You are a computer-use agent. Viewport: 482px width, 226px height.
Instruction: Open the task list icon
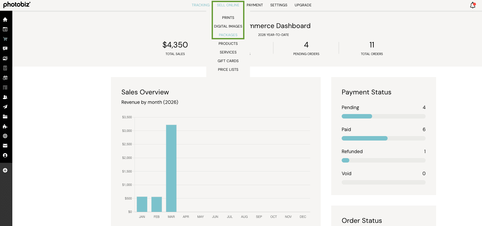5,87
